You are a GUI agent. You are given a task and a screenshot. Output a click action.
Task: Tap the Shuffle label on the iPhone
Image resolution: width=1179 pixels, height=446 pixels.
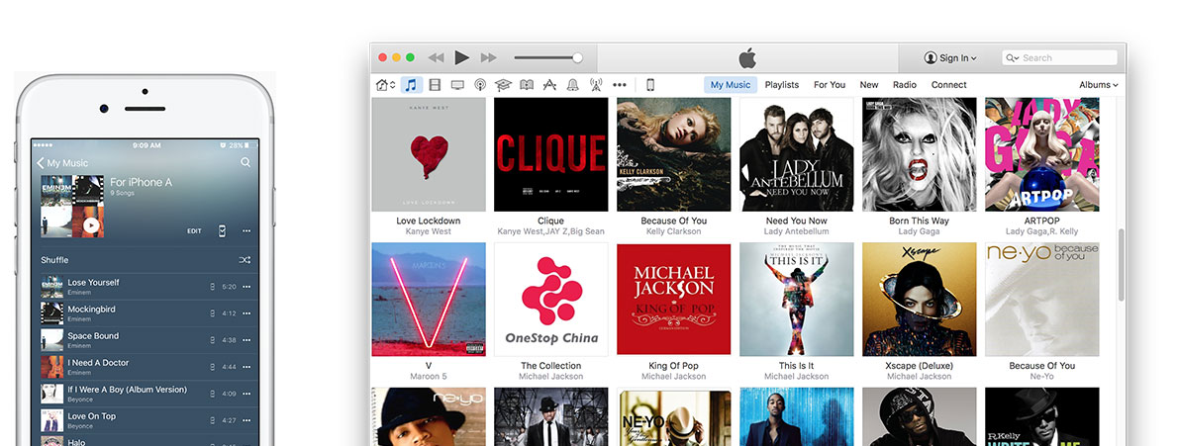pyautogui.click(x=54, y=260)
